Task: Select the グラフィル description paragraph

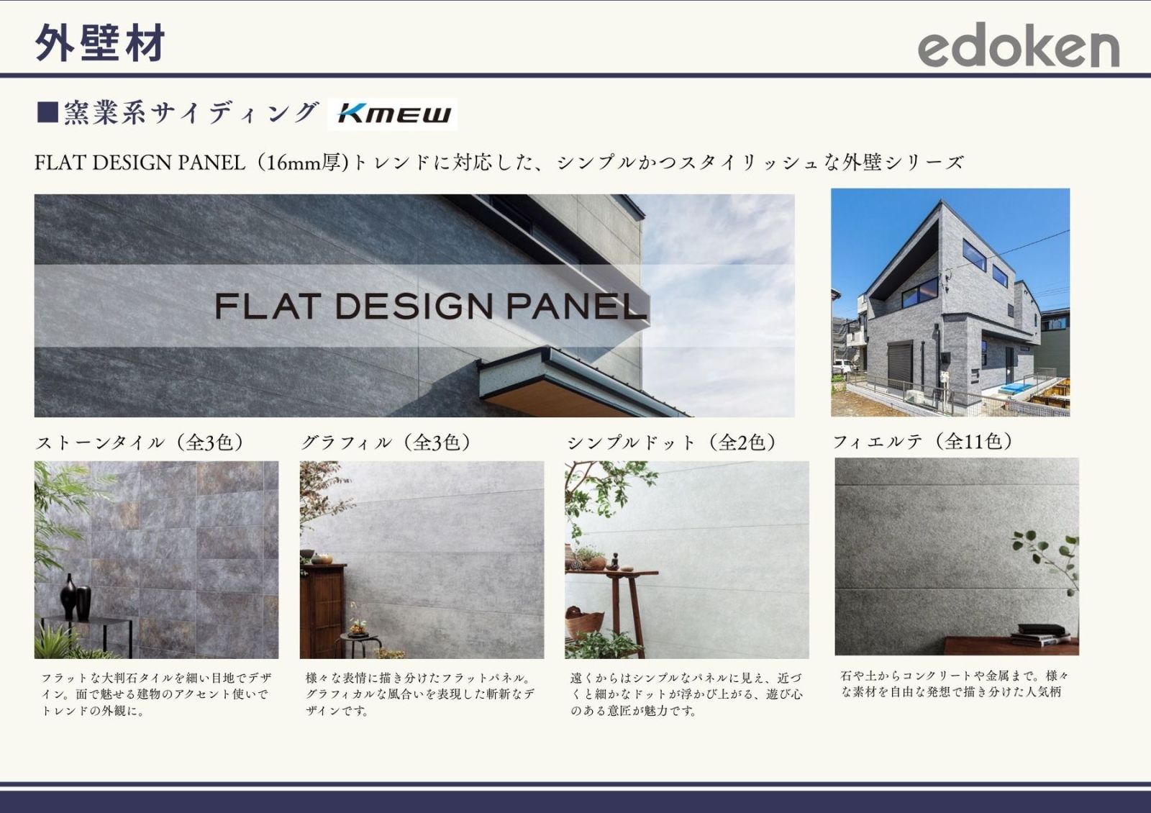Action: click(x=420, y=694)
